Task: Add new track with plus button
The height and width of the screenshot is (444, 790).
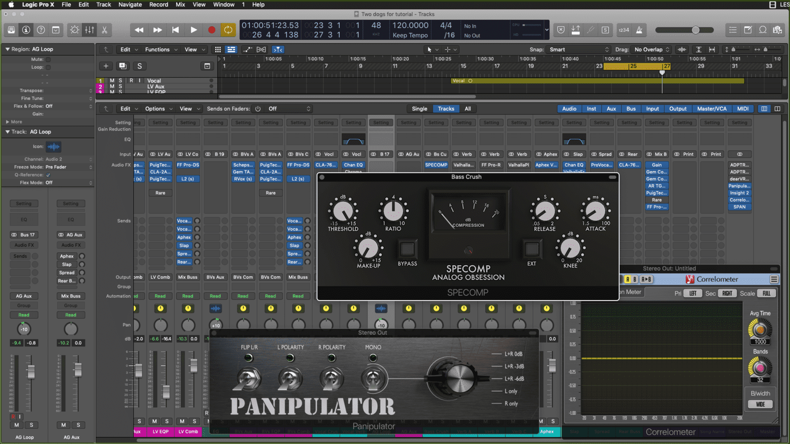Action: tap(106, 66)
